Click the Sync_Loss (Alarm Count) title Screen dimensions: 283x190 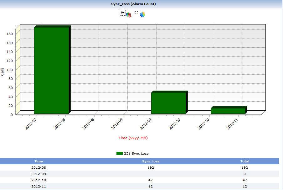[x=133, y=4]
